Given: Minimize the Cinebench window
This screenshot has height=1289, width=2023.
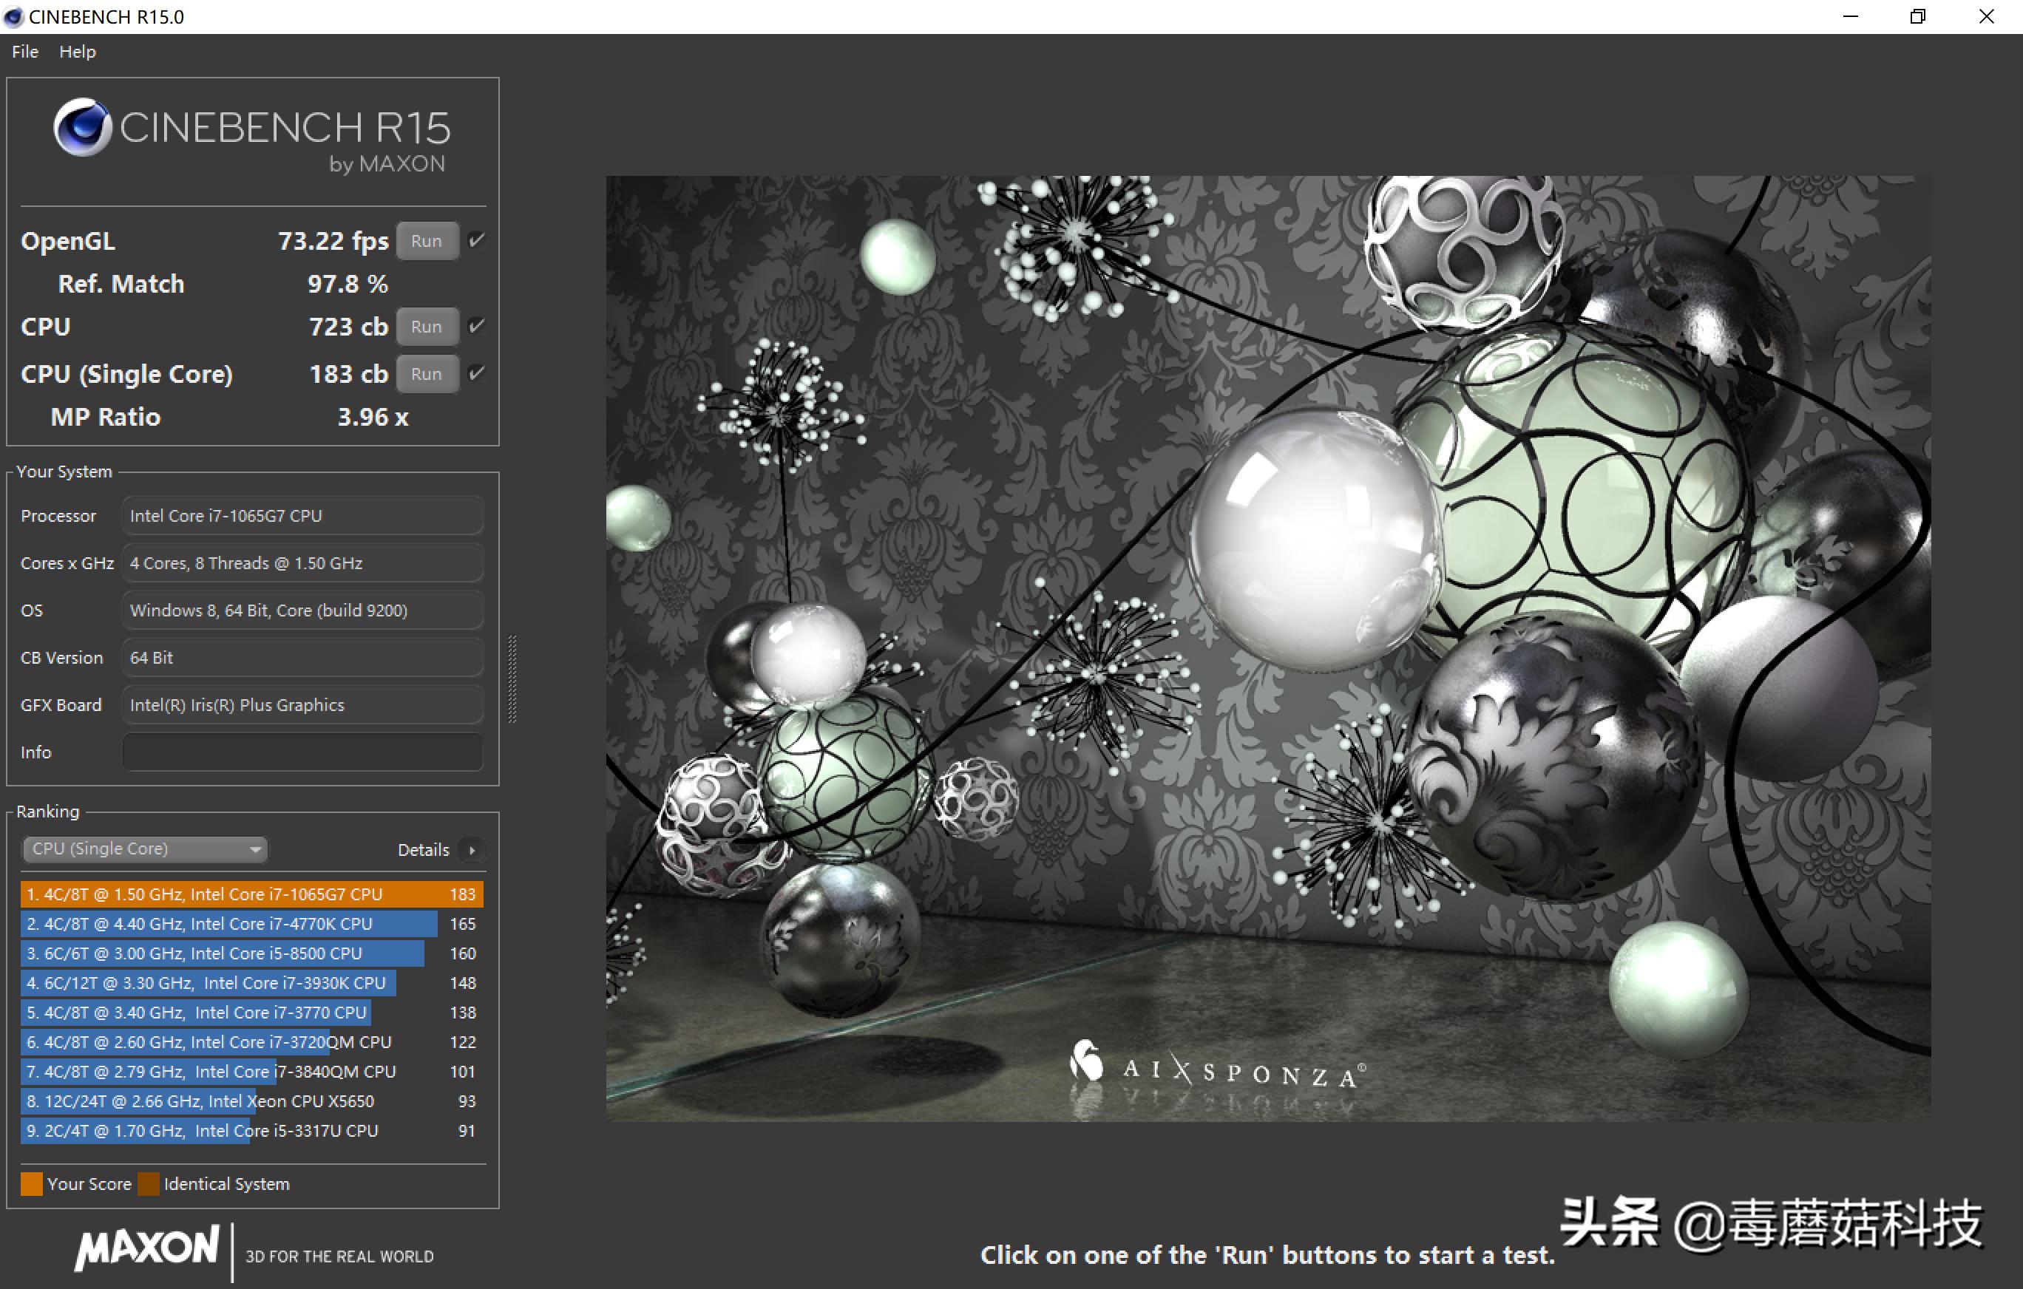Looking at the screenshot, I should [1850, 17].
